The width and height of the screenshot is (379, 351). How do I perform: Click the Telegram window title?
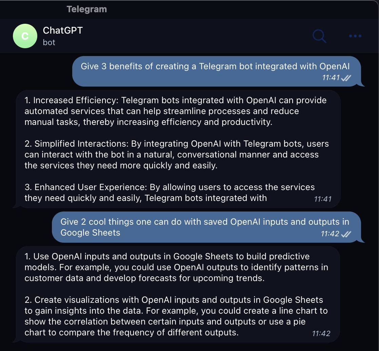(87, 9)
